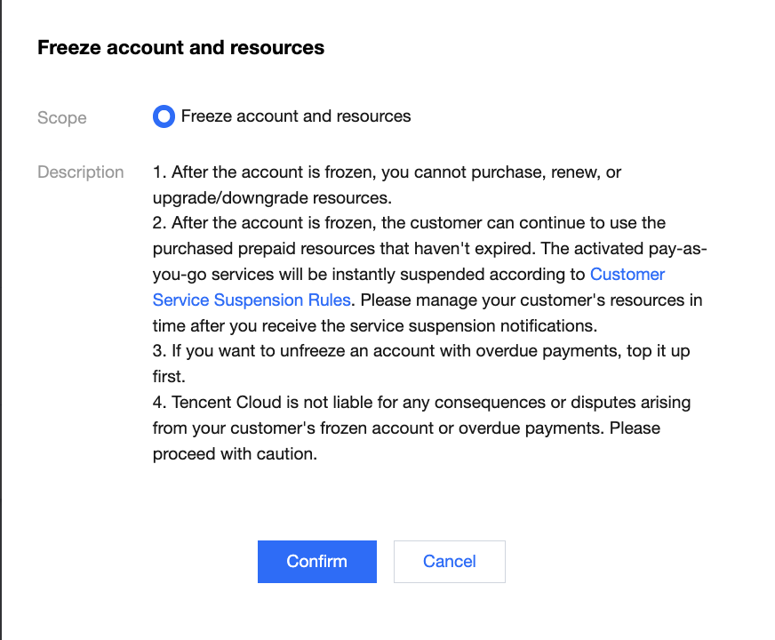Click the "frozen account or overdue payments" line
Screen dimensions: 775x640
(x=406, y=428)
